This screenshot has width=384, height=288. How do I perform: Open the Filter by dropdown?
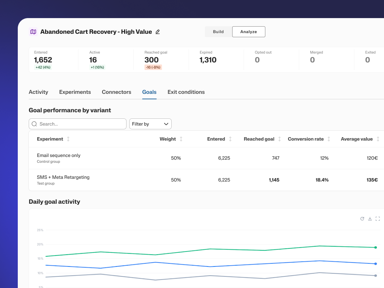(x=150, y=124)
